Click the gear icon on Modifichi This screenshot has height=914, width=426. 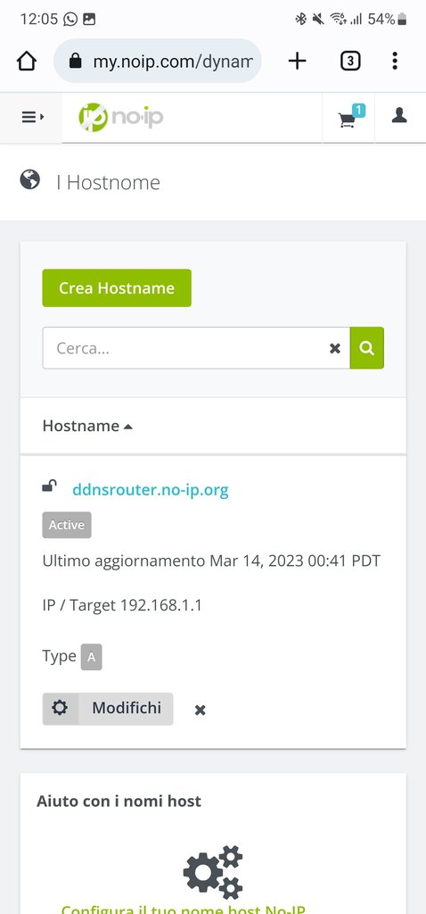tap(60, 708)
